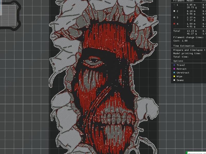Viewport: 206px width, 154px height.
Task: Select the red Filament 4 swatch
Action: point(174,24)
